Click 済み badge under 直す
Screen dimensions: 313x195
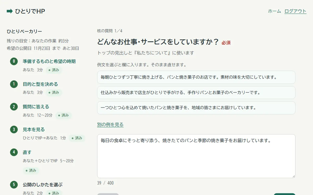(x=31, y=171)
